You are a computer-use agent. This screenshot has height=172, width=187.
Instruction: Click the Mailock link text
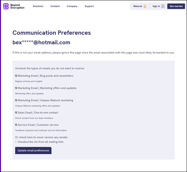click(x=138, y=6)
